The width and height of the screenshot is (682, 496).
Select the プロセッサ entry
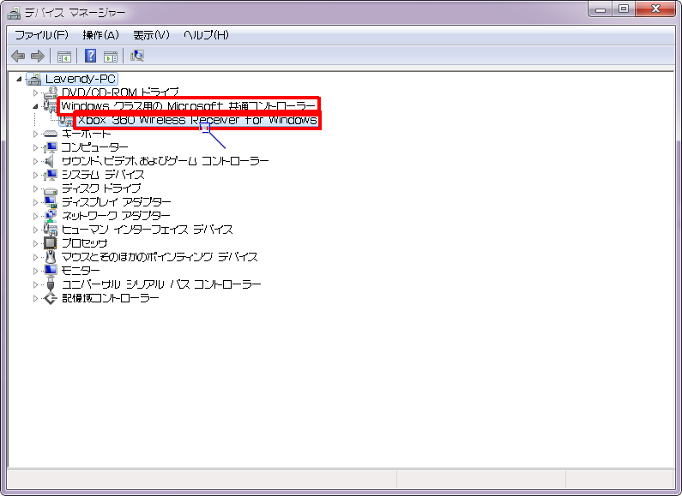84,243
